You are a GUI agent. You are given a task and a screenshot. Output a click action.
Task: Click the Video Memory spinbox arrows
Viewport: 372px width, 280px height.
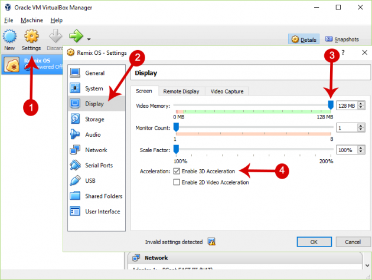361,106
